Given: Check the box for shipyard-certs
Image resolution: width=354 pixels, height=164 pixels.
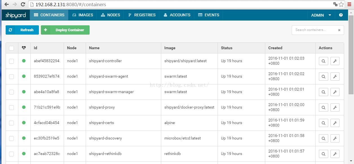Looking at the screenshot, I should click(x=12, y=123).
